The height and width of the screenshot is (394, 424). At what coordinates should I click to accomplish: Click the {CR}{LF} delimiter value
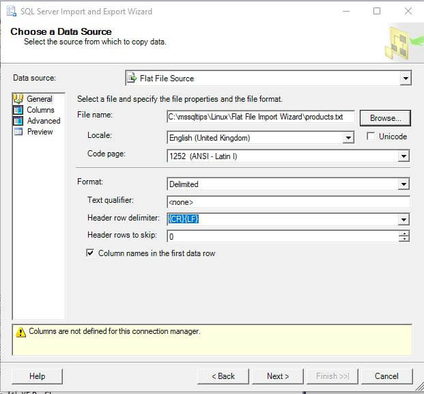(184, 219)
